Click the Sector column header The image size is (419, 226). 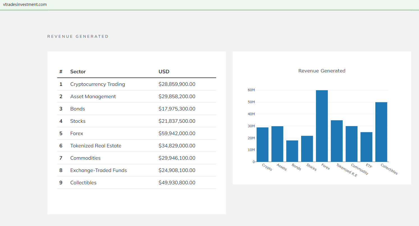tap(78, 72)
